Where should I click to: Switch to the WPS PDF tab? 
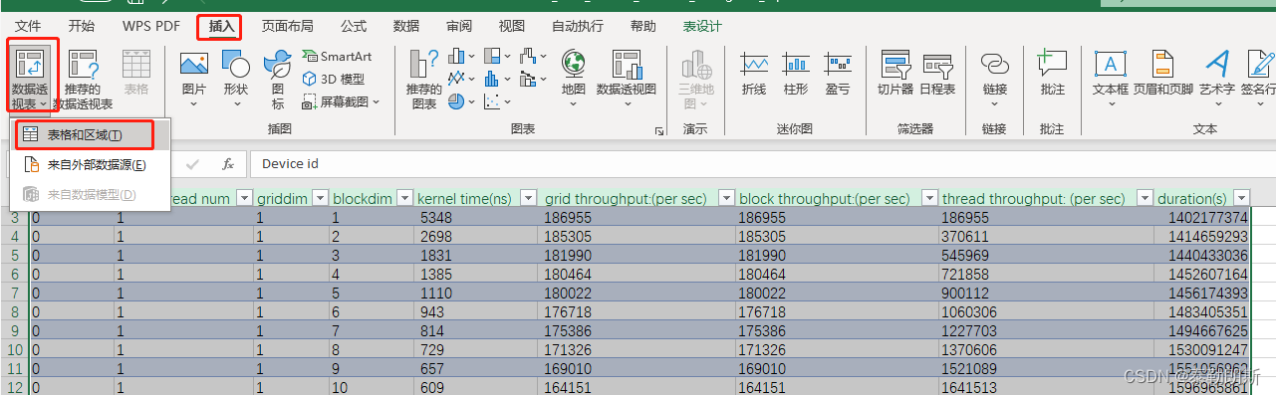pyautogui.click(x=151, y=26)
